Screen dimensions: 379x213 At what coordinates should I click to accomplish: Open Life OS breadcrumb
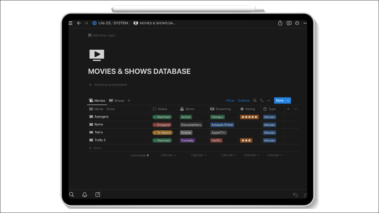click(105, 23)
